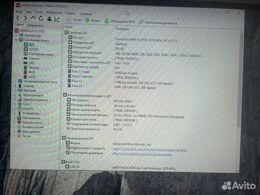Switch to the Избранное panel tab
Screen dimensions: 260x195
(x=35, y=26)
